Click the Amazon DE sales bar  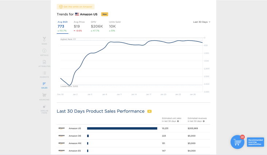click(x=88, y=136)
